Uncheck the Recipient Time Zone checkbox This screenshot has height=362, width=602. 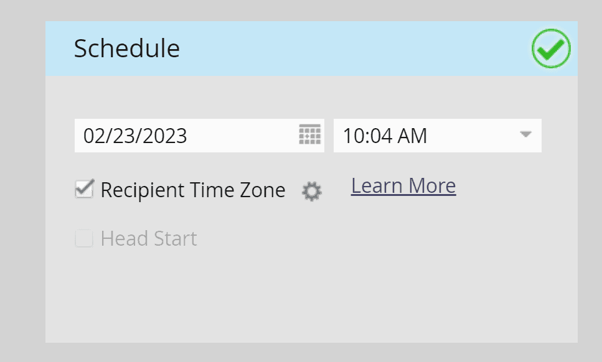(x=83, y=188)
